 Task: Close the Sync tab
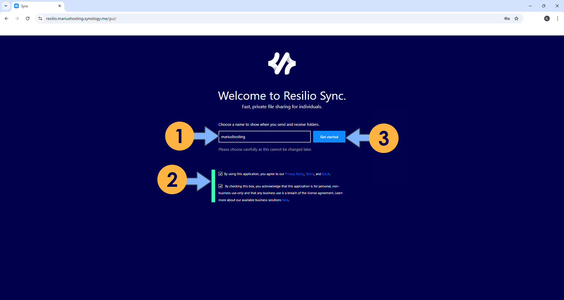(x=60, y=6)
